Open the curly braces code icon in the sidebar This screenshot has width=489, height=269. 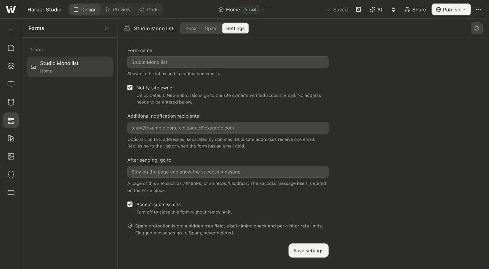pos(11,175)
